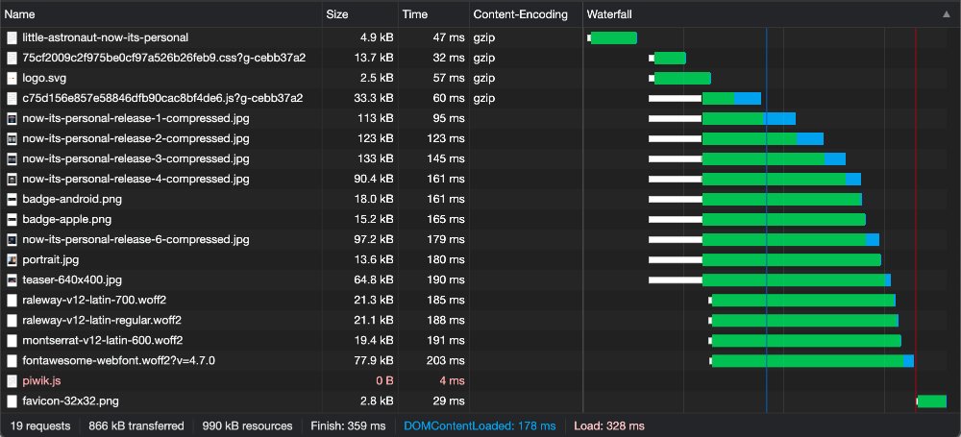Click the icon next to badge-android.png
961x437 pixels.
pos(12,199)
